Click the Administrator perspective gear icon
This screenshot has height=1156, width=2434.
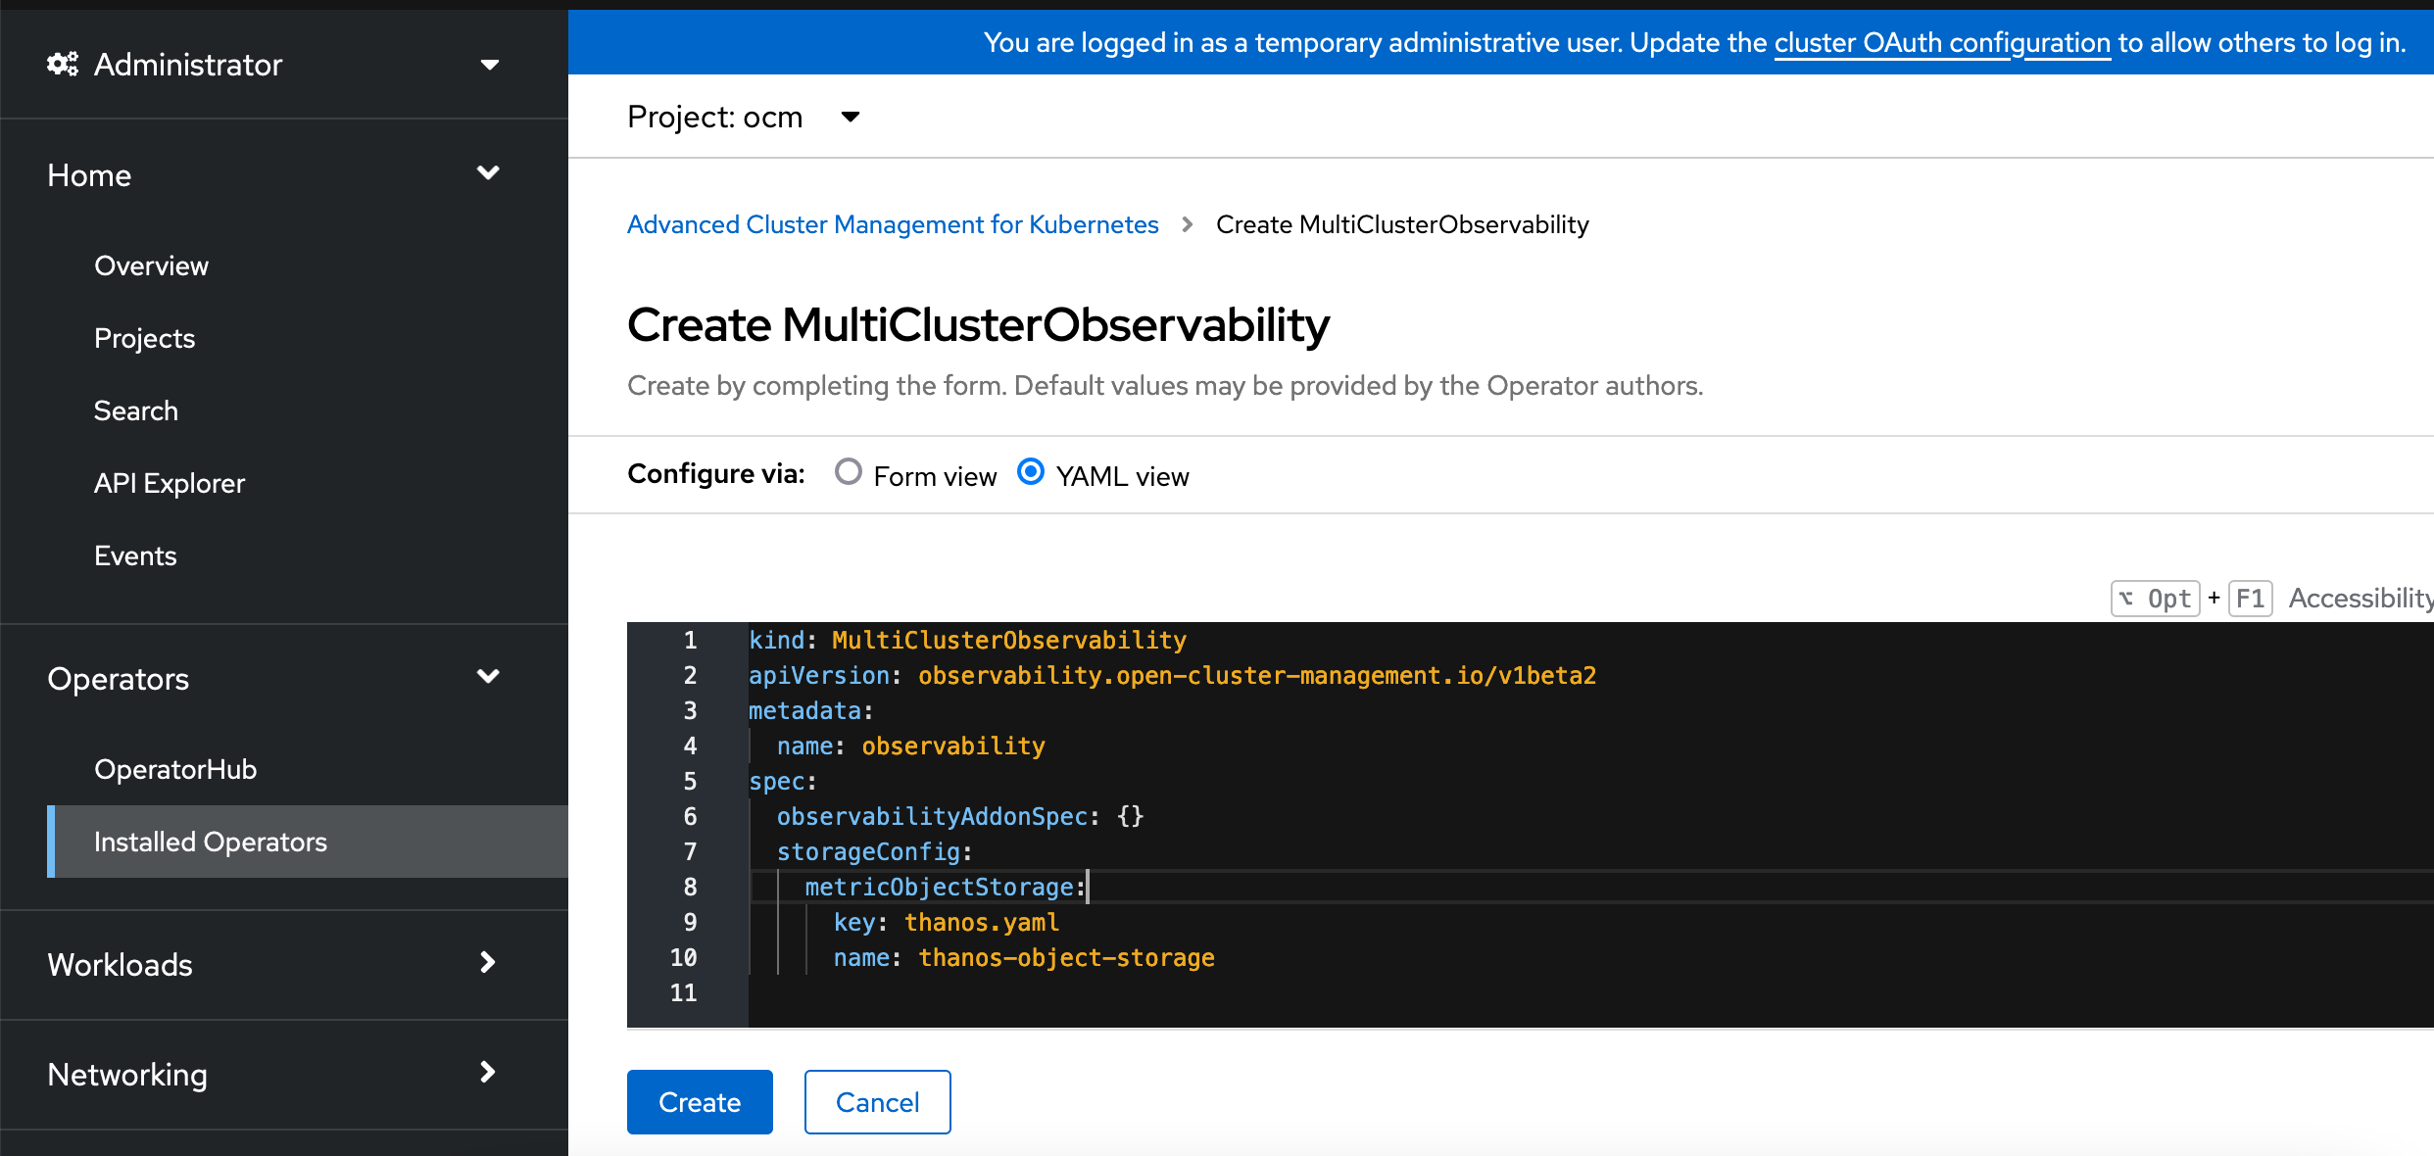(x=62, y=63)
